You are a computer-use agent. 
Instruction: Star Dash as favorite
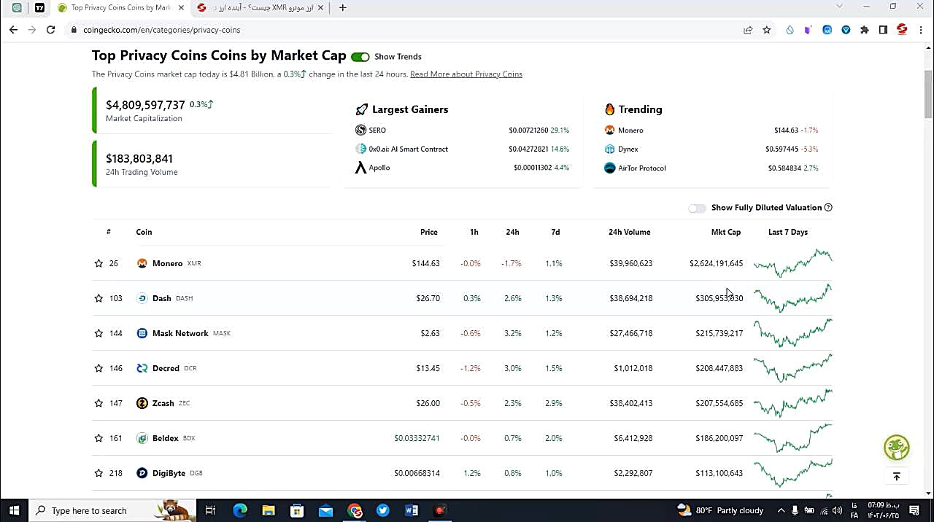[x=99, y=298]
